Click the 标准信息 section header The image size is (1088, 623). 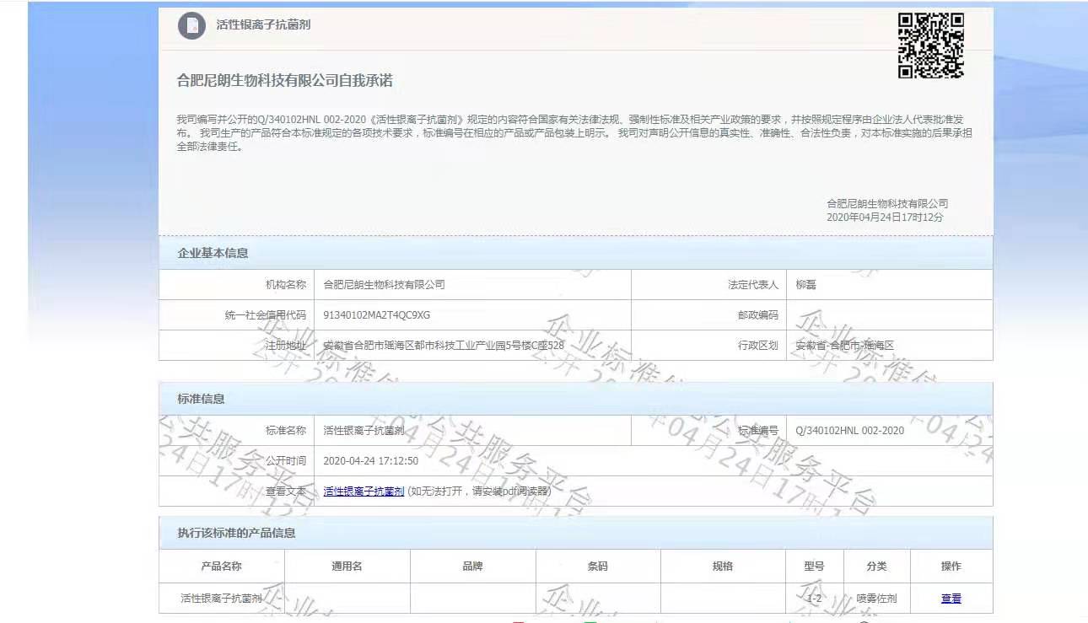[x=201, y=399]
